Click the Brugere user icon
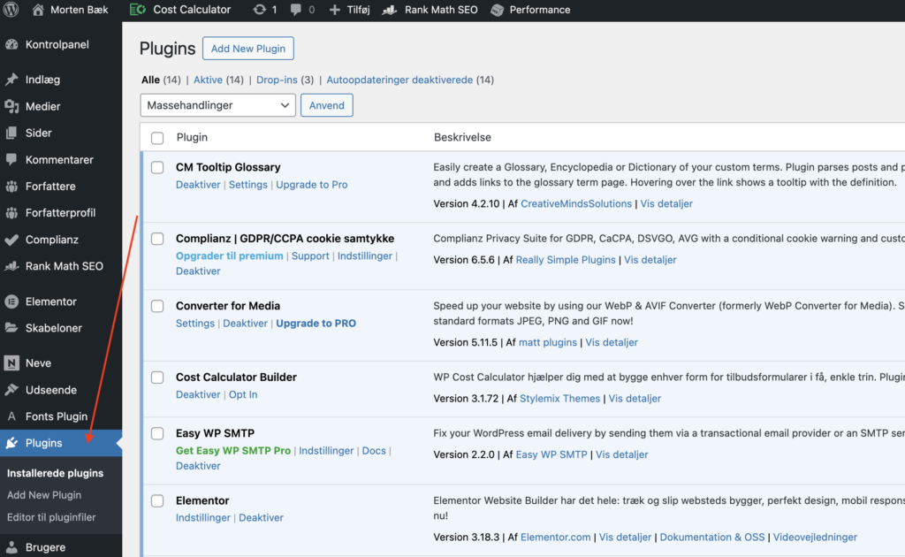This screenshot has width=905, height=557. pos(11,547)
